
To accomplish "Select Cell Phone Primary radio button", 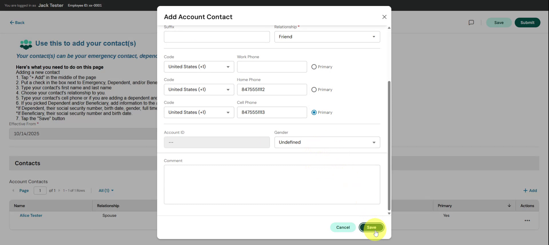I will 314,113.
